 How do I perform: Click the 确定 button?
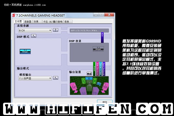point(105,102)
